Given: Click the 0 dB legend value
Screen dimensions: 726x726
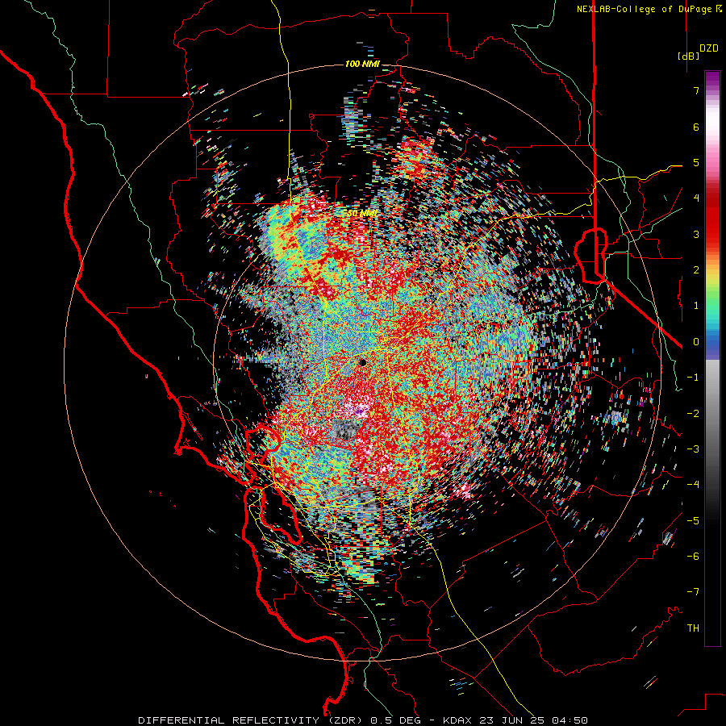Looking at the screenshot, I should (696, 342).
